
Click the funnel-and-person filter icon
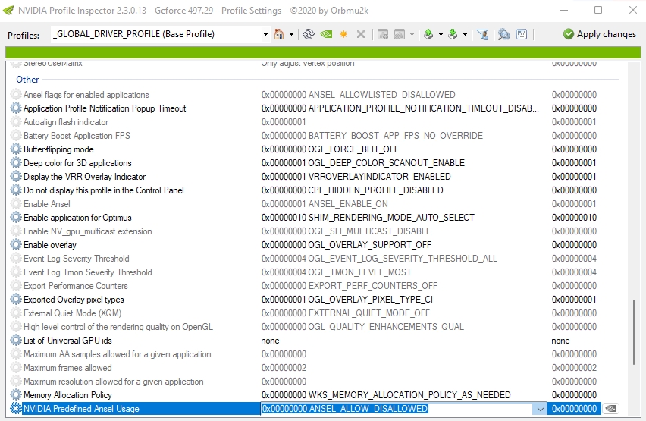pyautogui.click(x=482, y=34)
